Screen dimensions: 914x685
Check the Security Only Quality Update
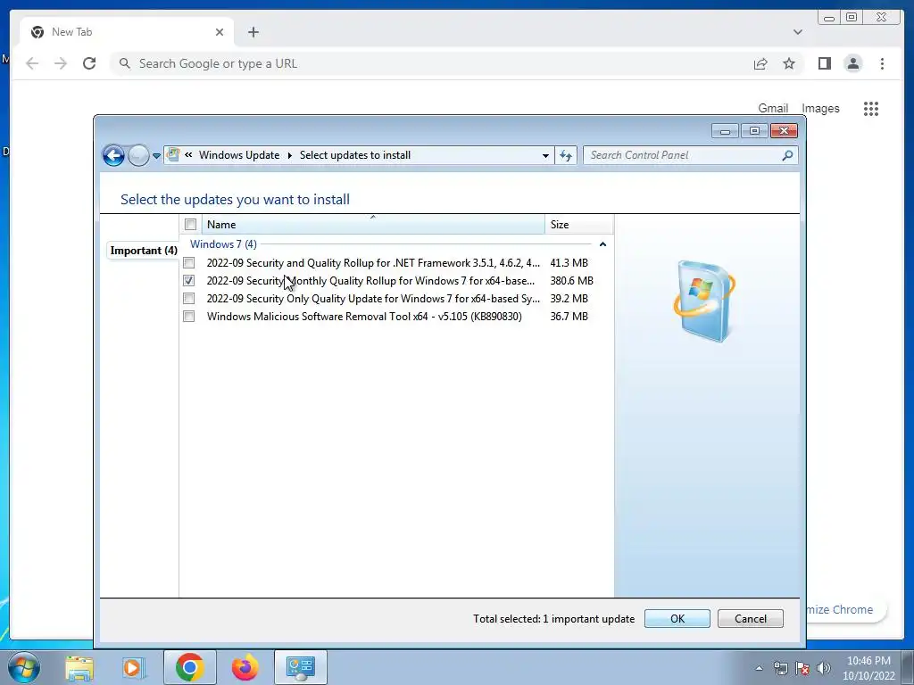click(x=189, y=299)
